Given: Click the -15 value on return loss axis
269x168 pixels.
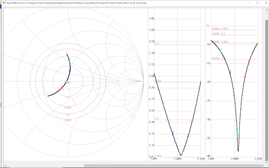Looking at the screenshot, I should coord(208,63).
